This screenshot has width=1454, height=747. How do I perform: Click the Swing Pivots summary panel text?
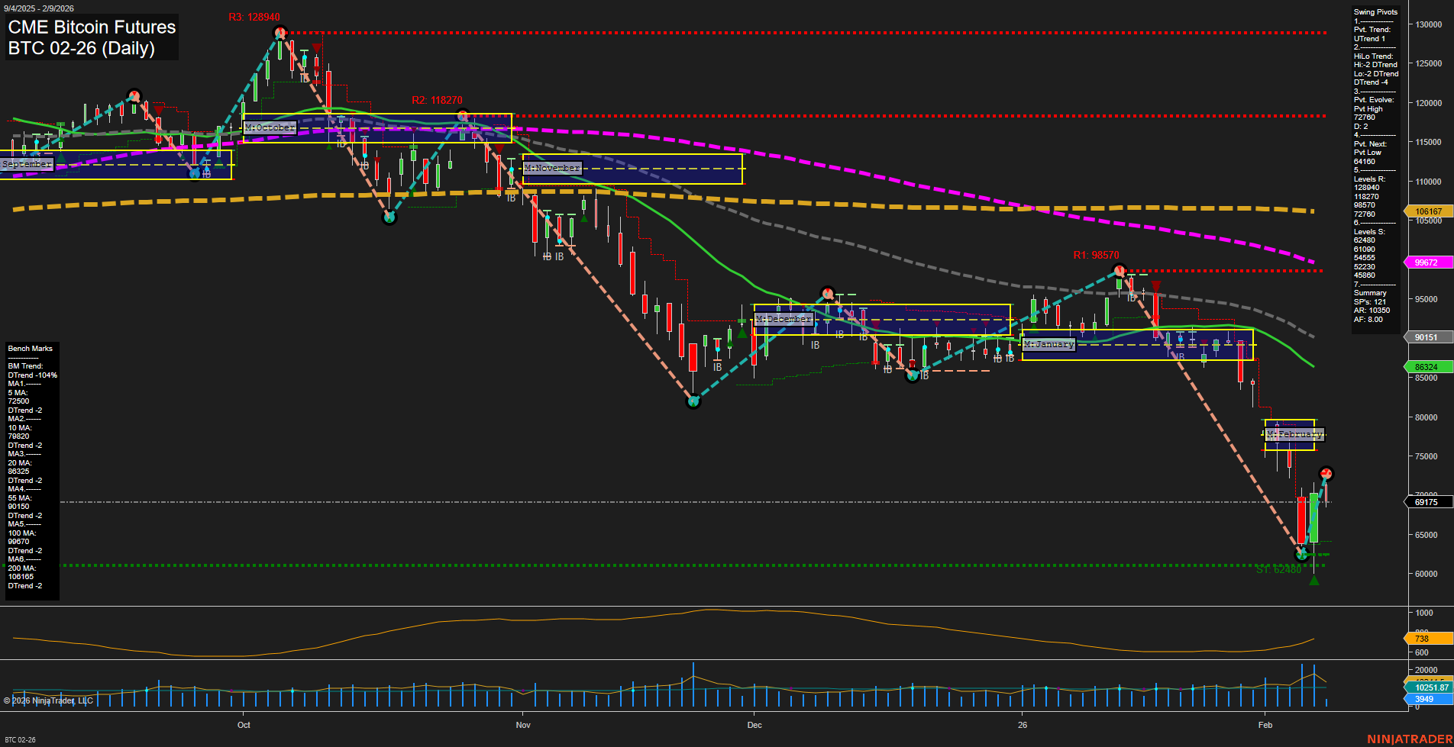(x=1376, y=11)
